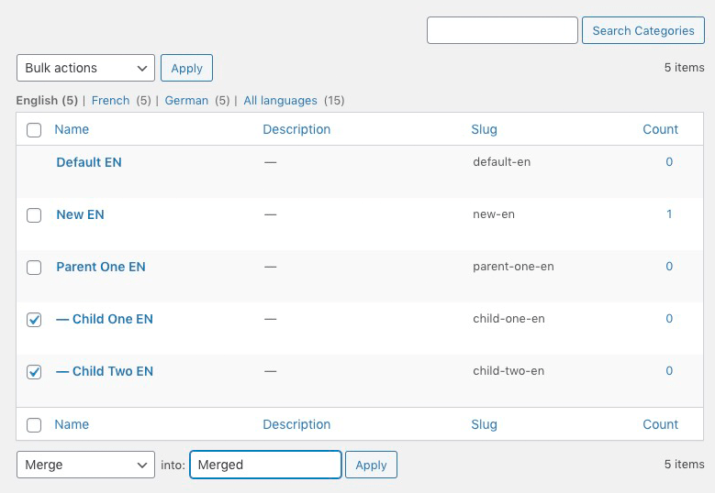This screenshot has width=715, height=493.
Task: Focus the category search text field
Action: tap(502, 30)
